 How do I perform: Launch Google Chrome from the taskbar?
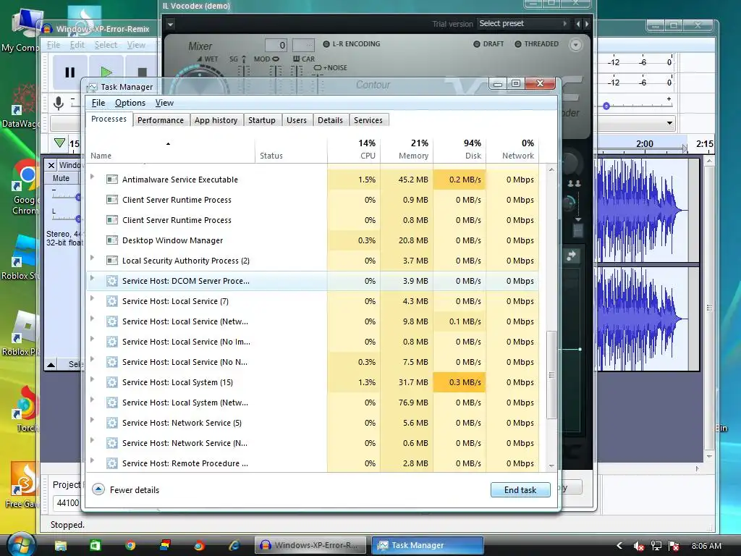point(130,545)
